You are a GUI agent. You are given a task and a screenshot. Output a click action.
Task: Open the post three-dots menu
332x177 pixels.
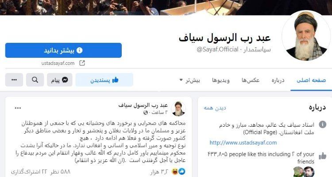[18, 108]
